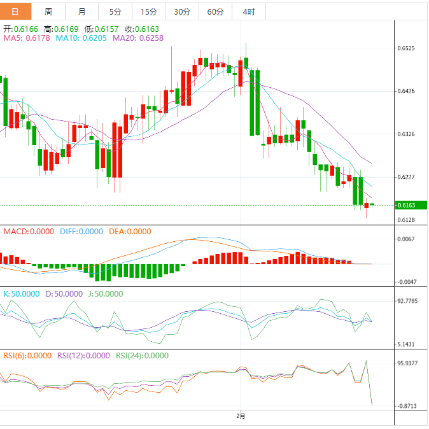Switch to the 月 monthly tab
This screenshot has height=429, width=429.
(x=82, y=11)
